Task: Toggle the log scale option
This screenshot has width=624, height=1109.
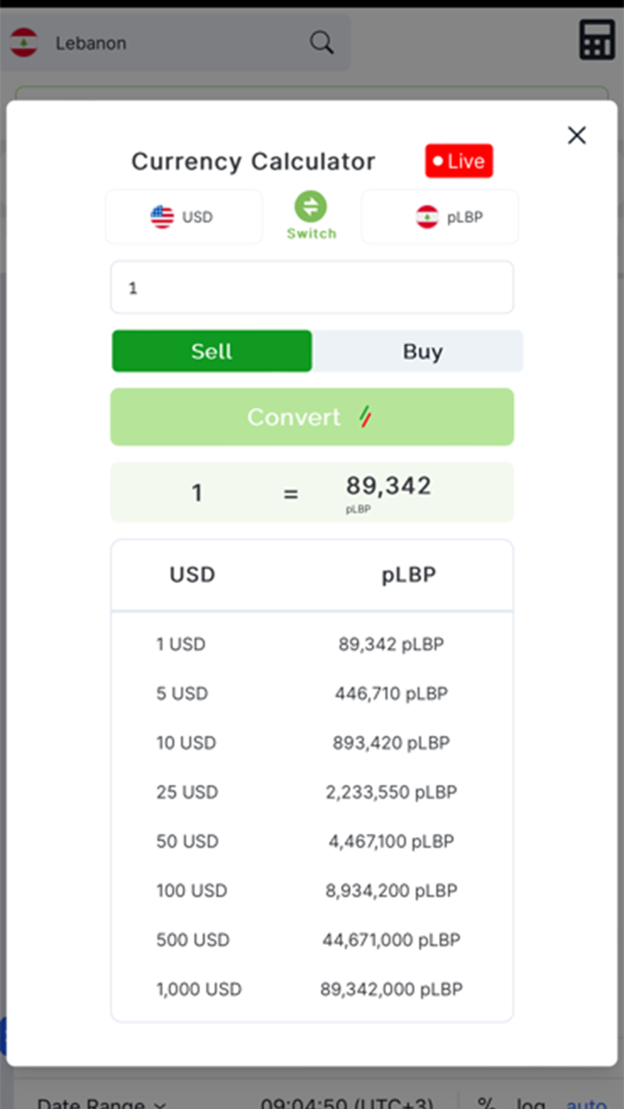Action: (530, 1103)
